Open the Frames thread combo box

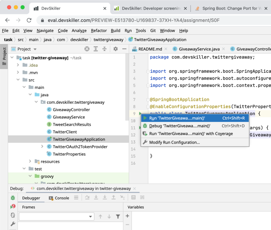pos(56,217)
